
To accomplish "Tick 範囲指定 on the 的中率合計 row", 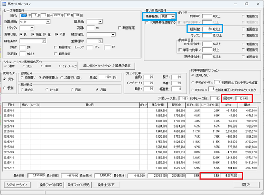I will click(x=243, y=44).
